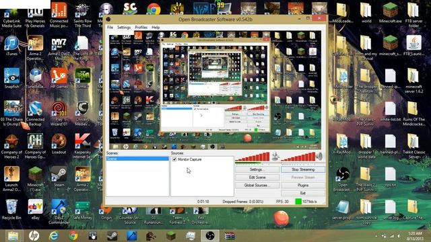This screenshot has height=242, width=431.
Task: Select Arma 2 DayZ Mod icon
Action: tap(59, 48)
